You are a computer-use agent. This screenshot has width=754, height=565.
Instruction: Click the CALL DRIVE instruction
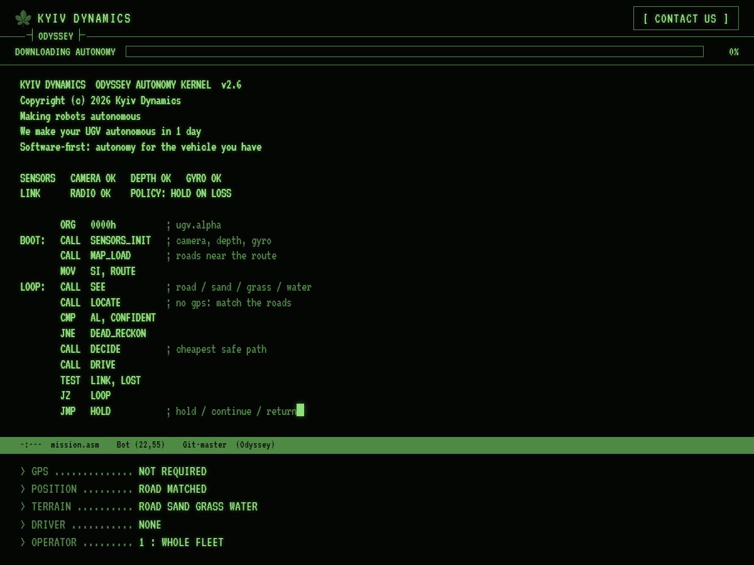click(x=88, y=365)
